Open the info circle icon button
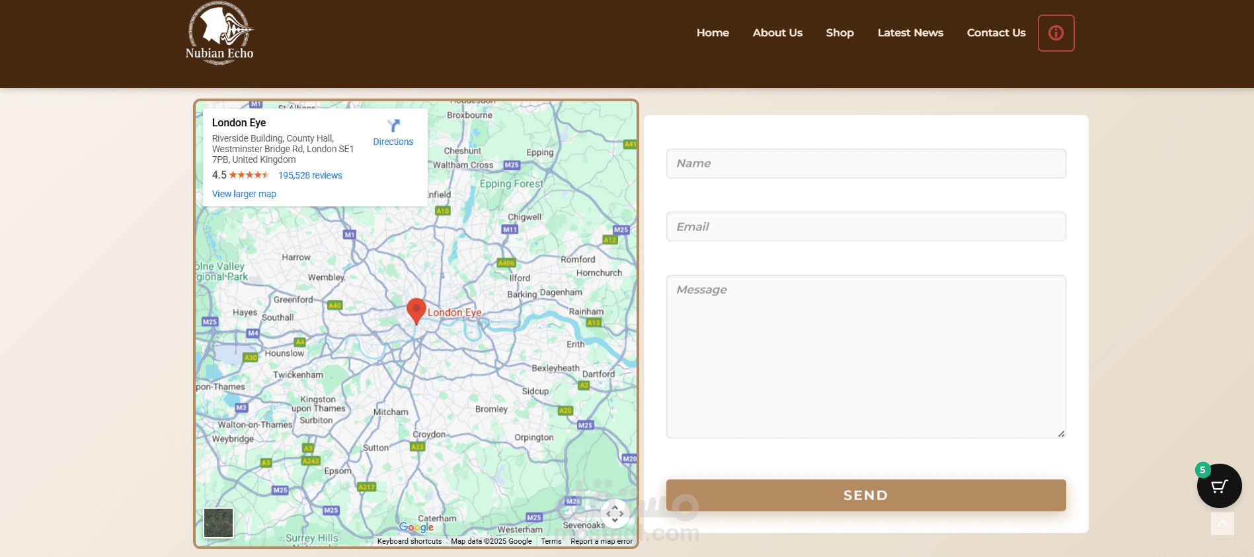Viewport: 1254px width, 557px height. pyautogui.click(x=1056, y=33)
